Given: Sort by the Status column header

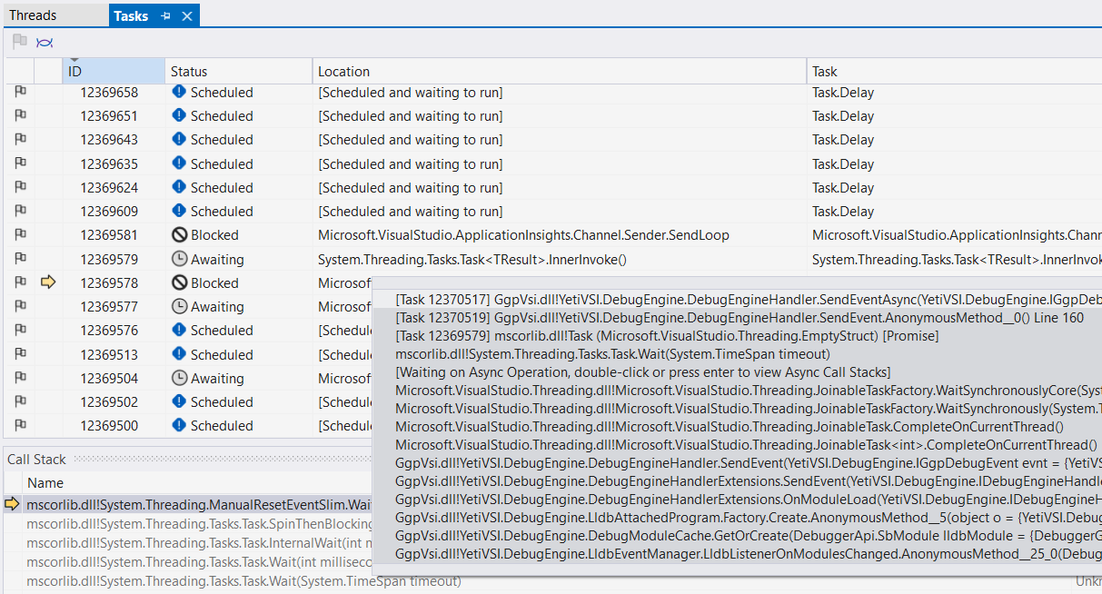Looking at the screenshot, I should pyautogui.click(x=239, y=71).
